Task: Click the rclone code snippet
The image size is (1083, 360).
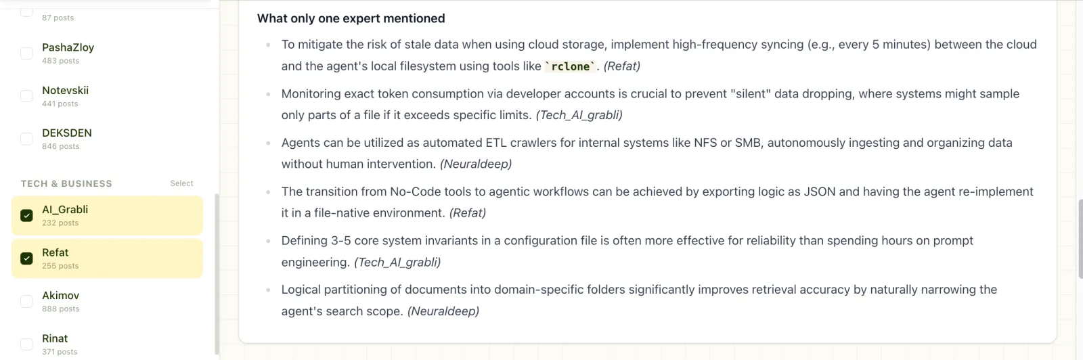Action: [x=570, y=66]
